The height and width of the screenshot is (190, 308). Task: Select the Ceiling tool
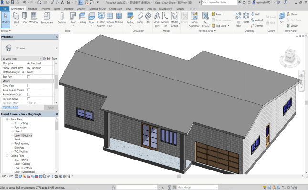[x=82, y=18]
